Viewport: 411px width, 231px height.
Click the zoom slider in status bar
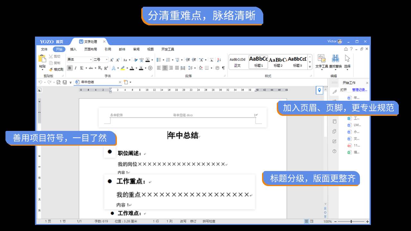351,222
